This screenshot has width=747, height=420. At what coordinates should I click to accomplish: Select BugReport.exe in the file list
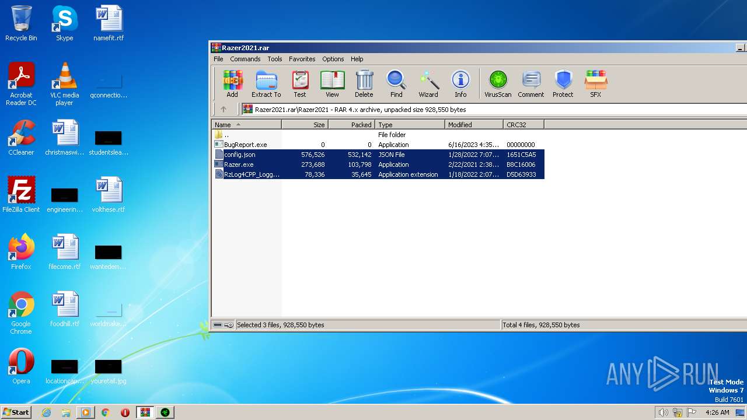[x=378, y=145]
